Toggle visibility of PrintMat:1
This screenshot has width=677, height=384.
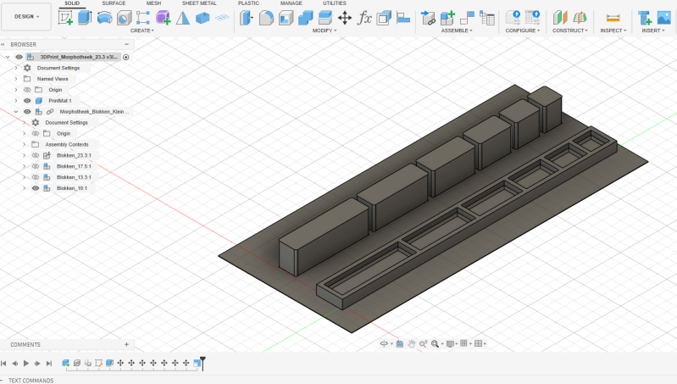click(27, 101)
